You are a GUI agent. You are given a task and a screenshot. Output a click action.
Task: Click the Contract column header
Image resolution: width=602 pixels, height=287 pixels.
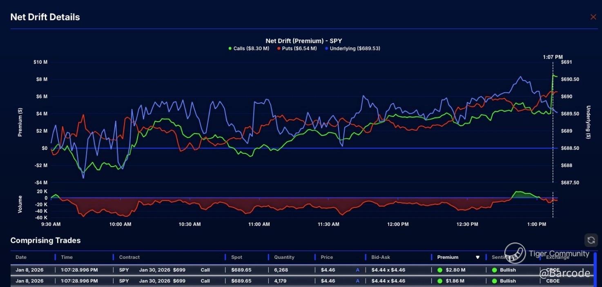click(x=129, y=257)
